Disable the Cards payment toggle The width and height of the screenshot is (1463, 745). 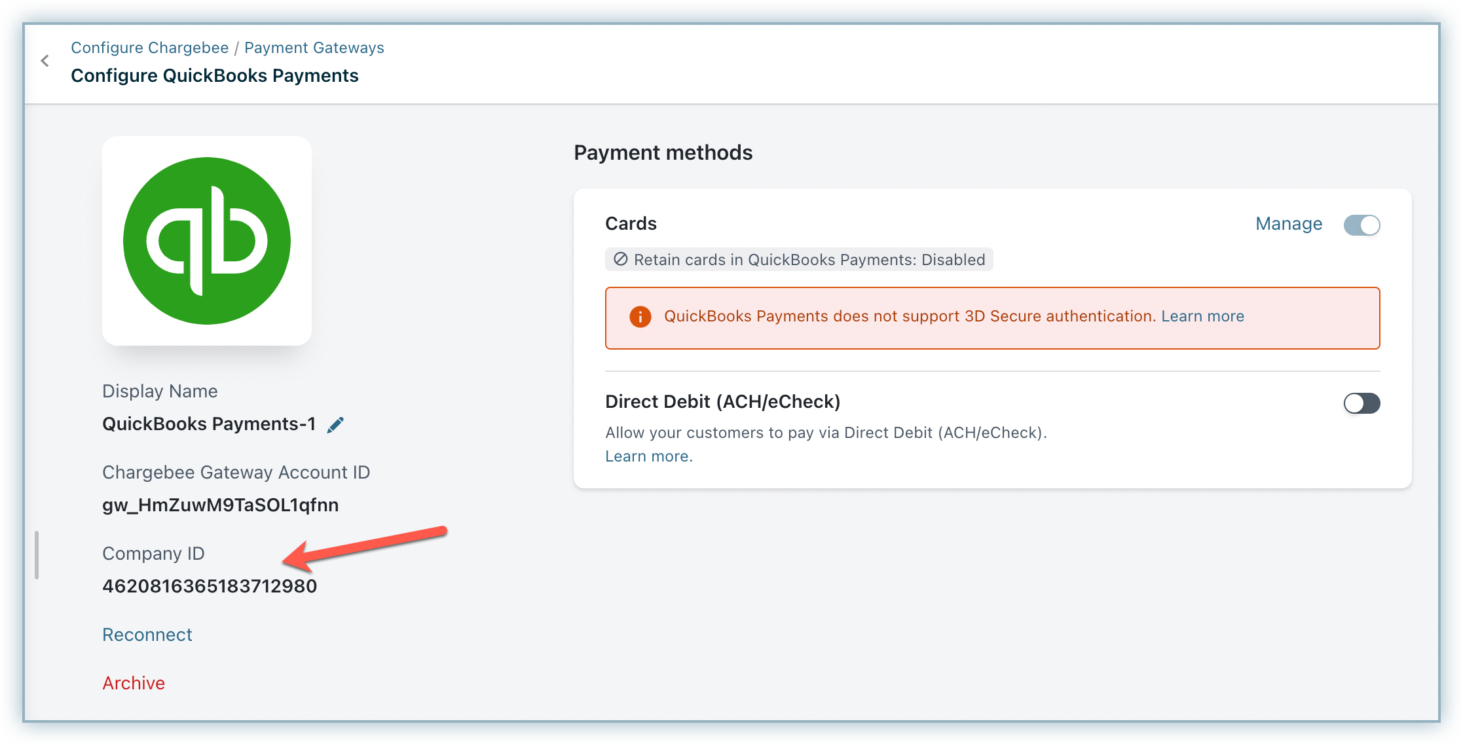tap(1361, 225)
